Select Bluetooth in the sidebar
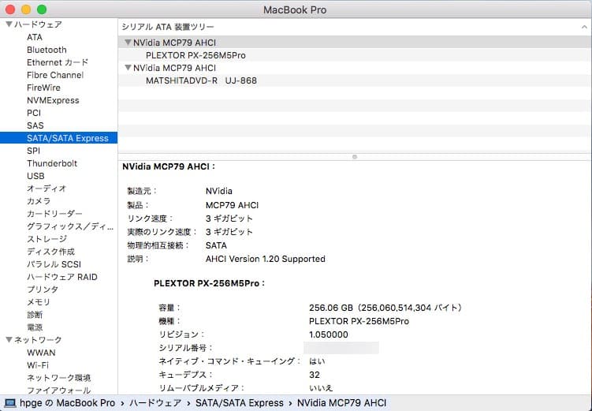 [x=47, y=50]
